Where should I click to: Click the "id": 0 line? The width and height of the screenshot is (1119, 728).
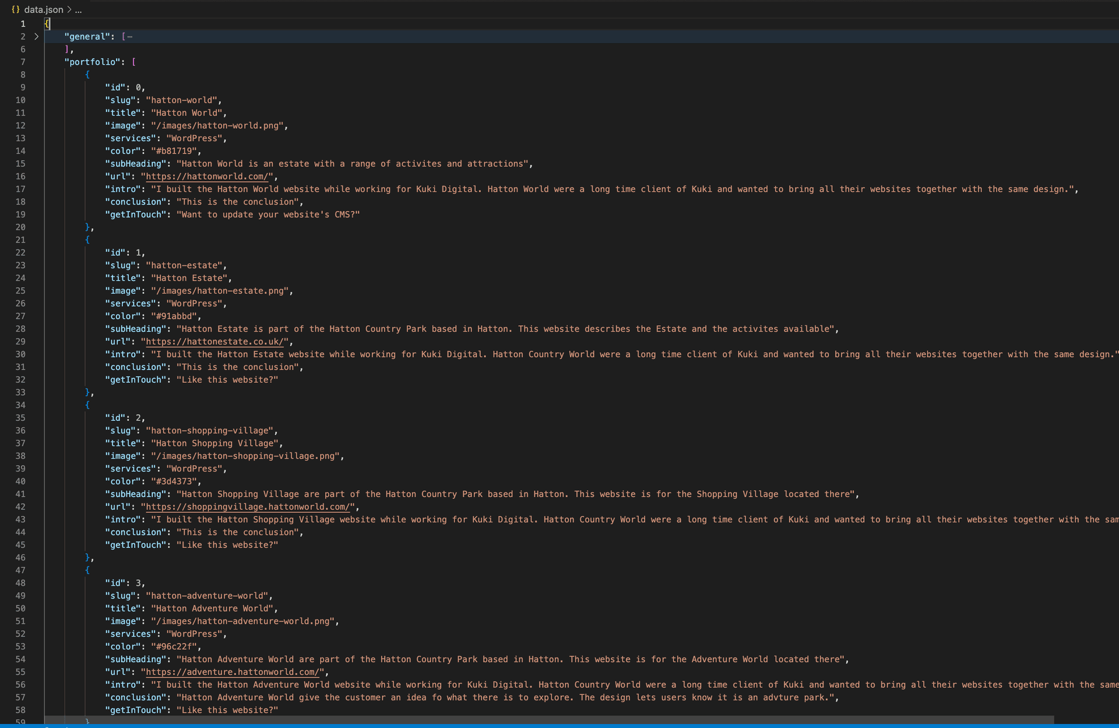125,87
